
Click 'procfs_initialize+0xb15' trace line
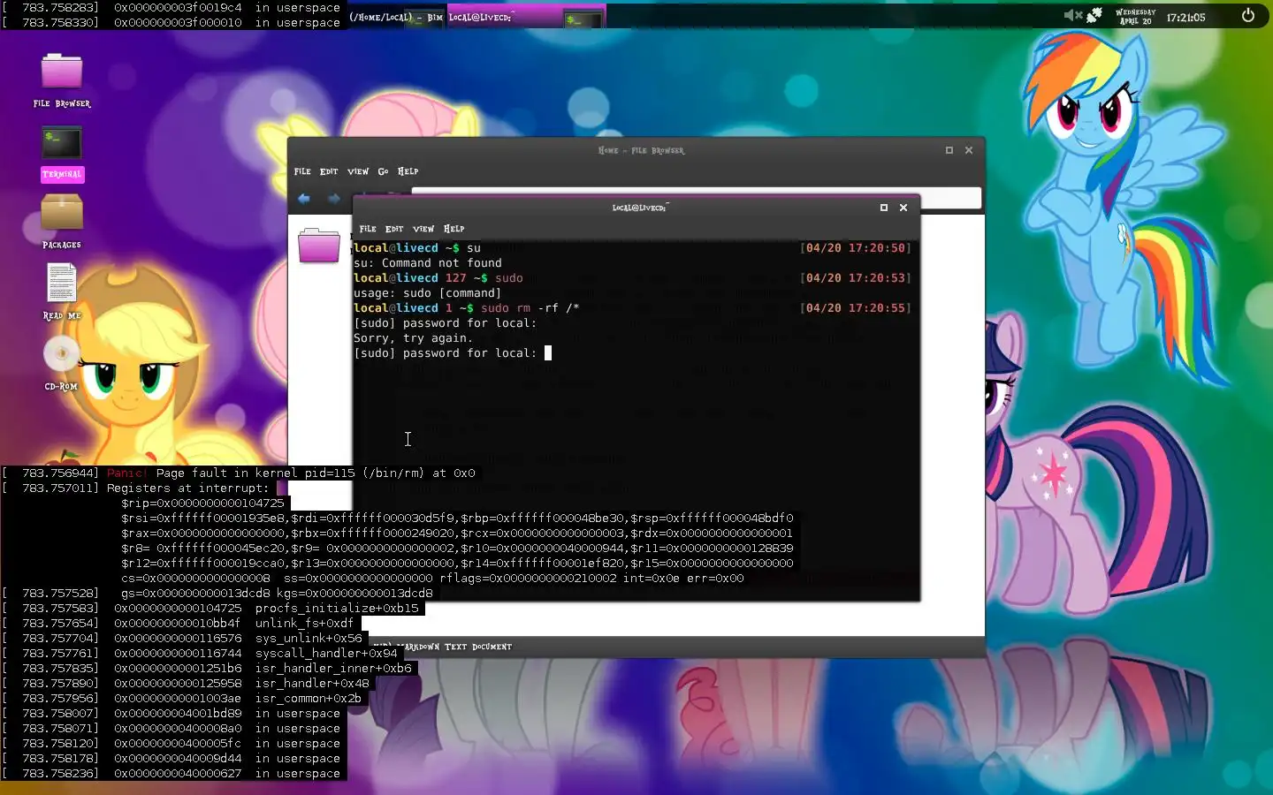tap(337, 609)
